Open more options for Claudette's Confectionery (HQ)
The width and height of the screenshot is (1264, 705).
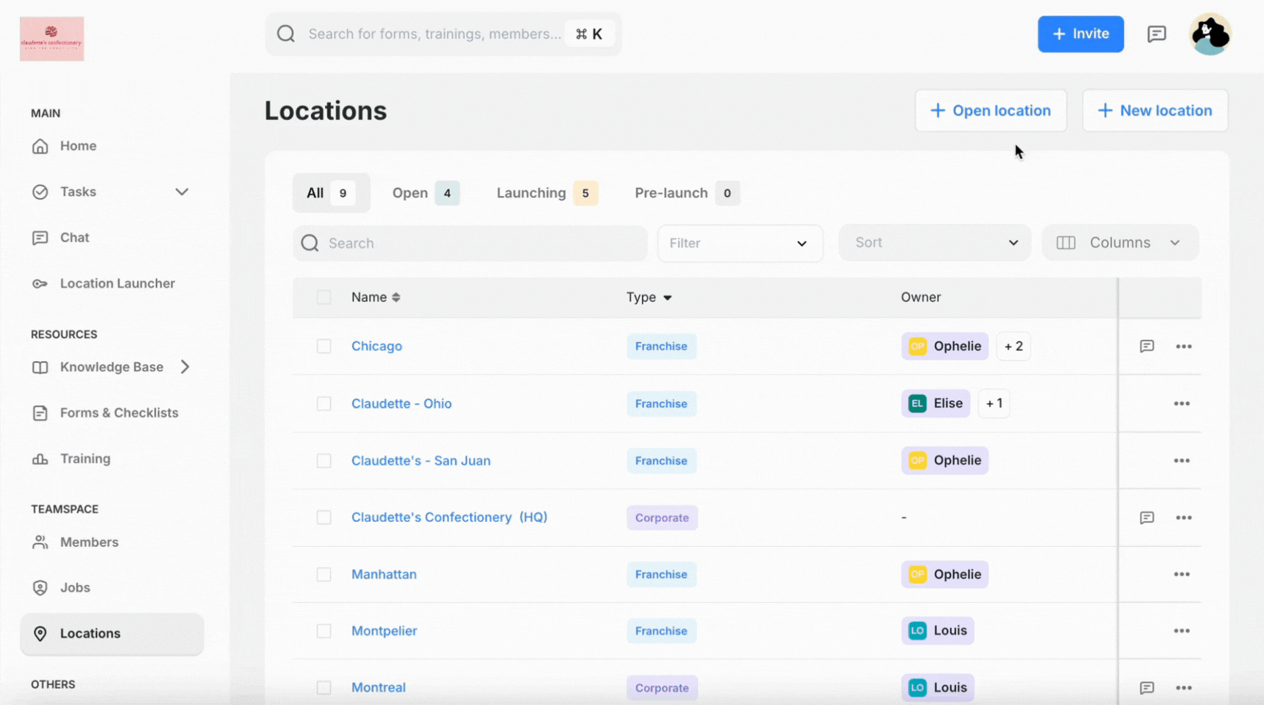1184,518
